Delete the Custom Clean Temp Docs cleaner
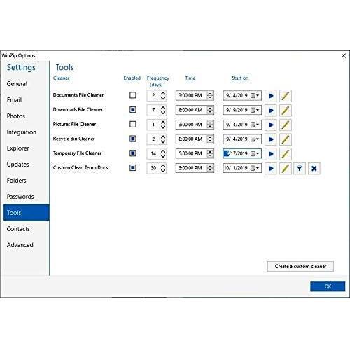The image size is (350, 350). 314,168
